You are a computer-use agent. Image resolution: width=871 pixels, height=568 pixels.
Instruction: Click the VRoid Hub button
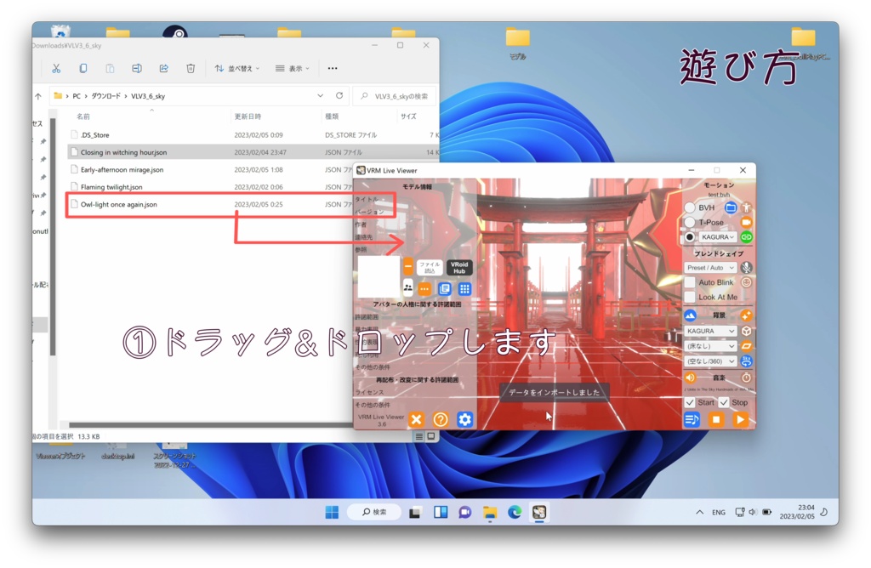tap(459, 265)
